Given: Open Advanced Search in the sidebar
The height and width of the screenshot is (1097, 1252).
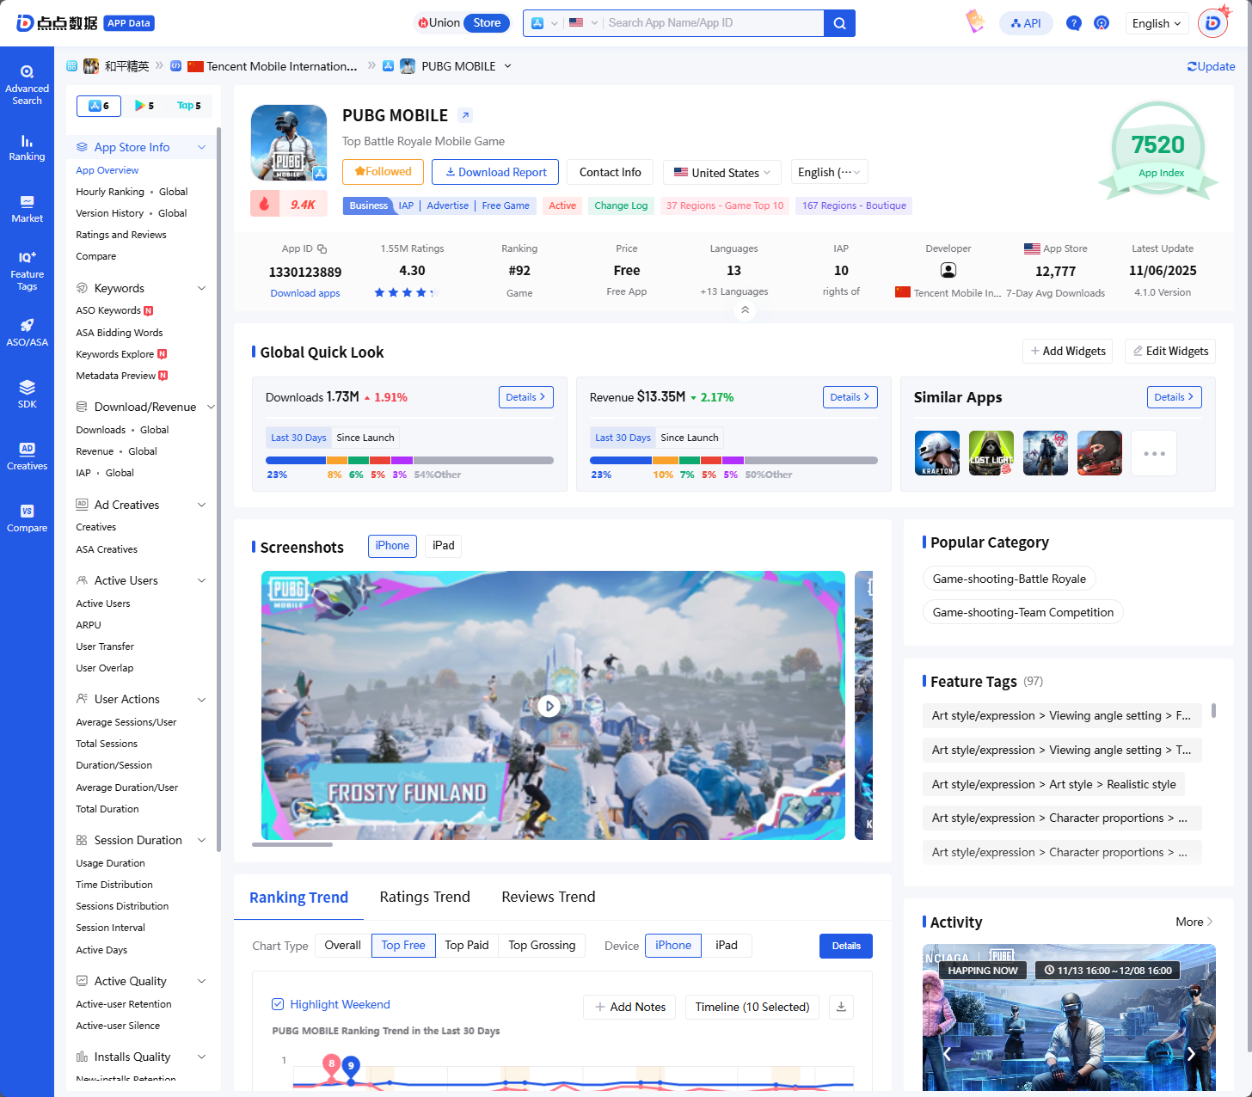Looking at the screenshot, I should point(27,85).
